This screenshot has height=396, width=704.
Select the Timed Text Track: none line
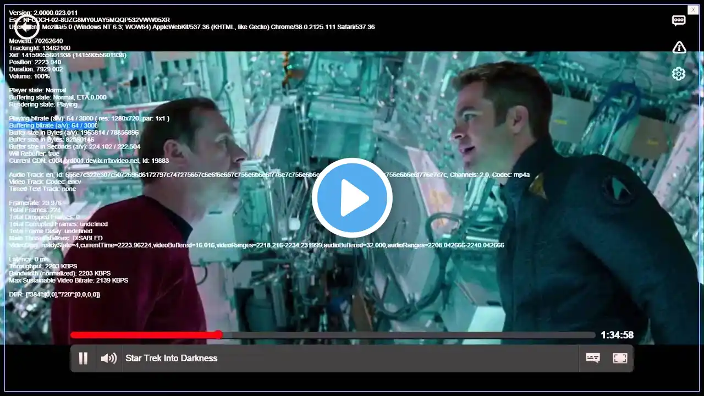pyautogui.click(x=42, y=189)
